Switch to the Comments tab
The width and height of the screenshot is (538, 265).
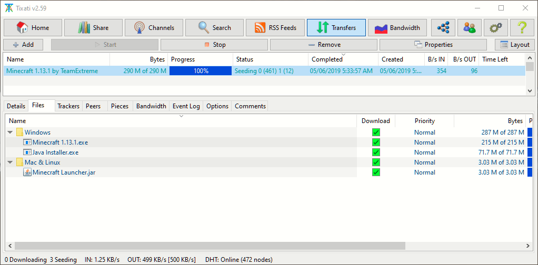click(x=250, y=106)
